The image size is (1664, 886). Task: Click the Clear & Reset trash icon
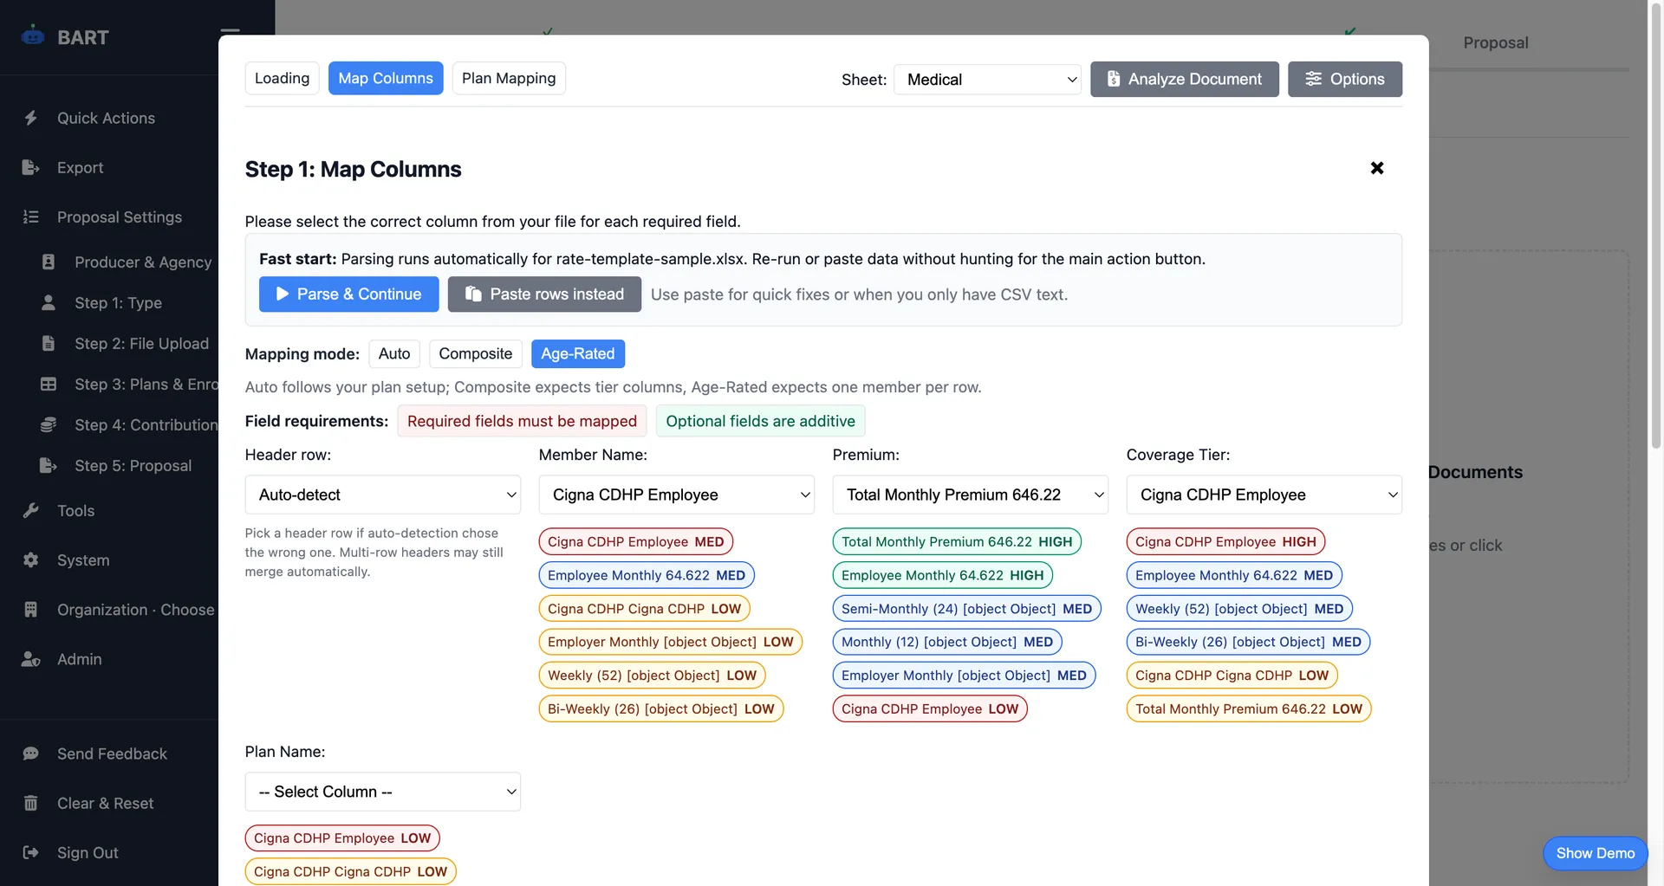[32, 803]
